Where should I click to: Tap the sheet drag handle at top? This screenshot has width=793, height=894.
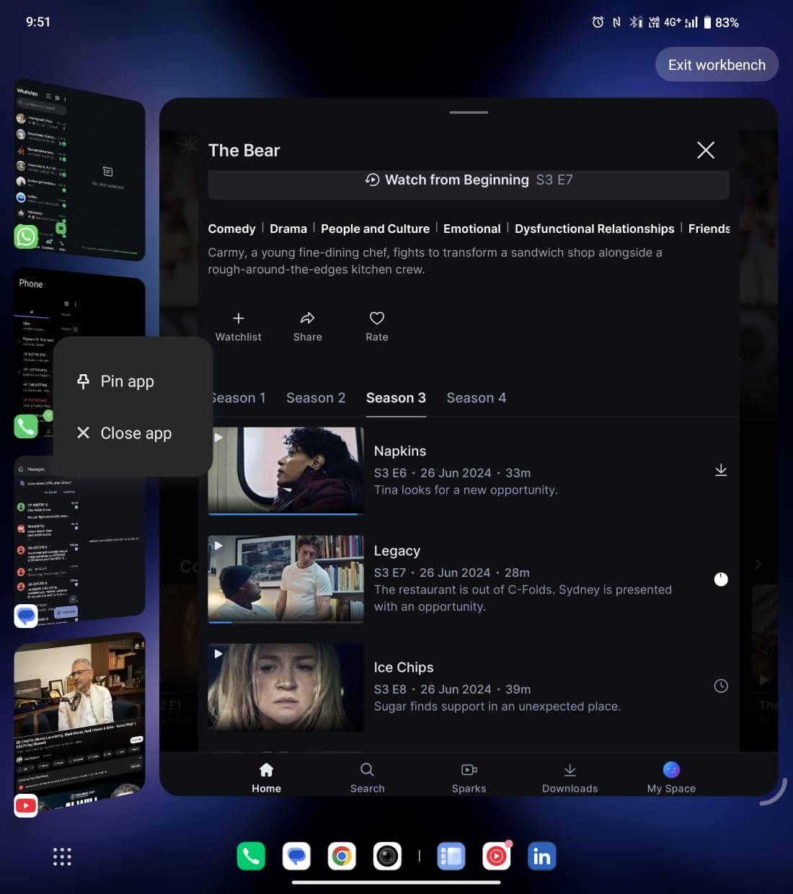pyautogui.click(x=469, y=112)
